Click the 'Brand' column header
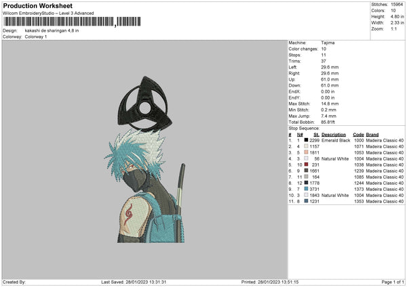This screenshot has width=407, height=287. point(372,135)
